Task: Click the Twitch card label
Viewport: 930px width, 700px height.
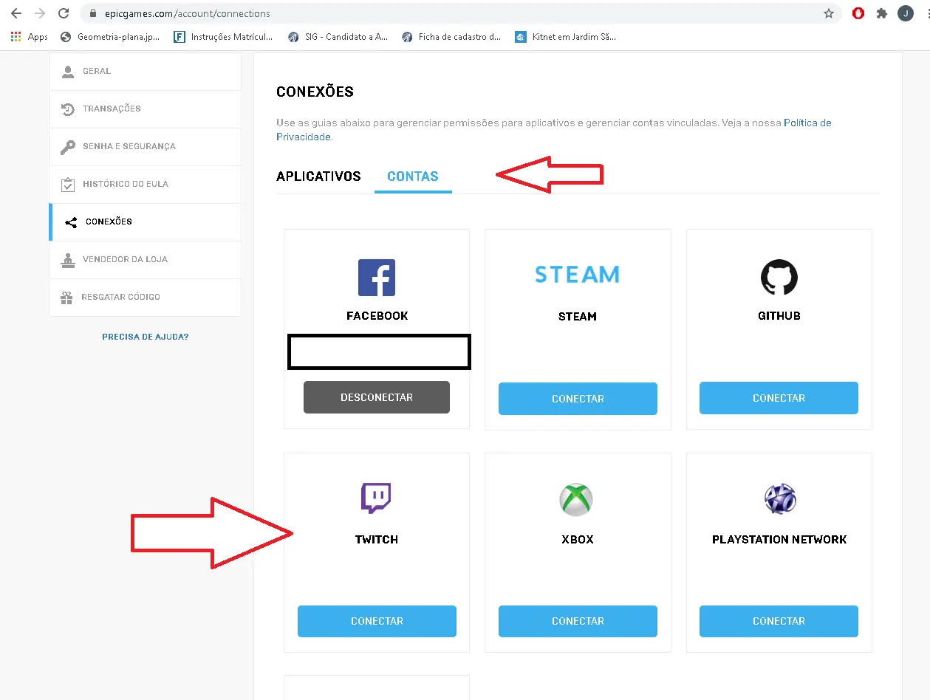Action: (377, 540)
